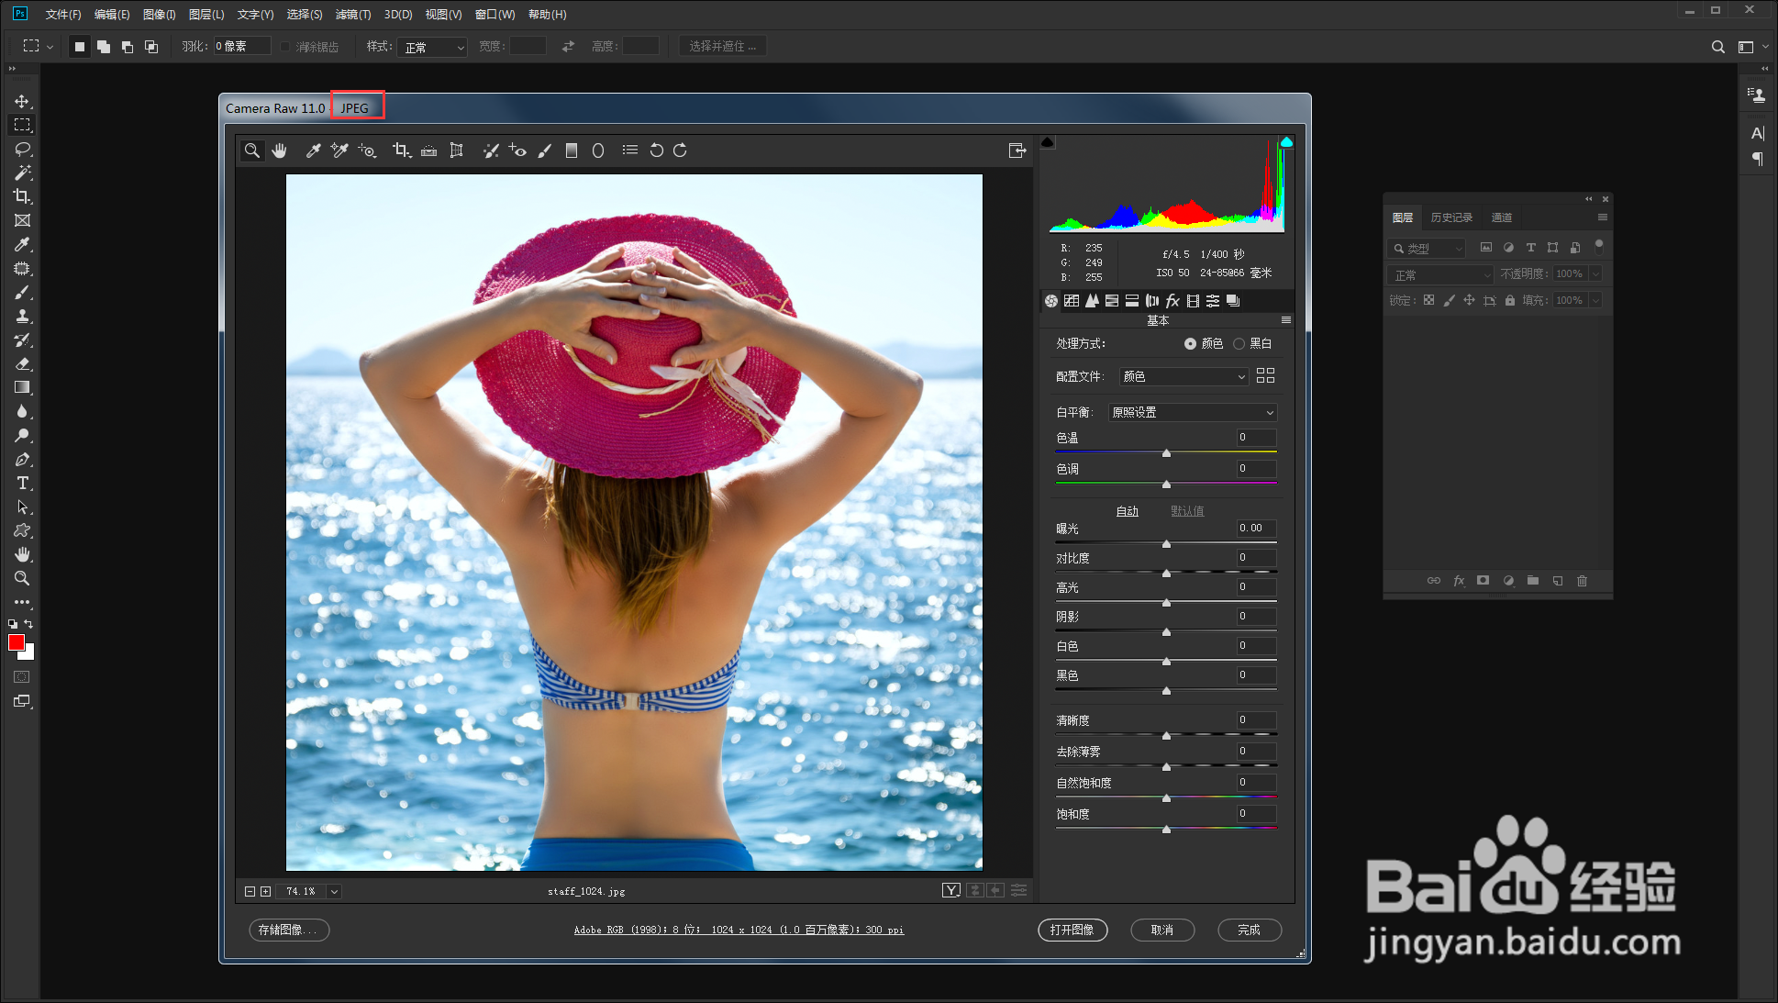Expand the 配置文件 profile dropdown
The image size is (1778, 1003).
click(x=1183, y=376)
